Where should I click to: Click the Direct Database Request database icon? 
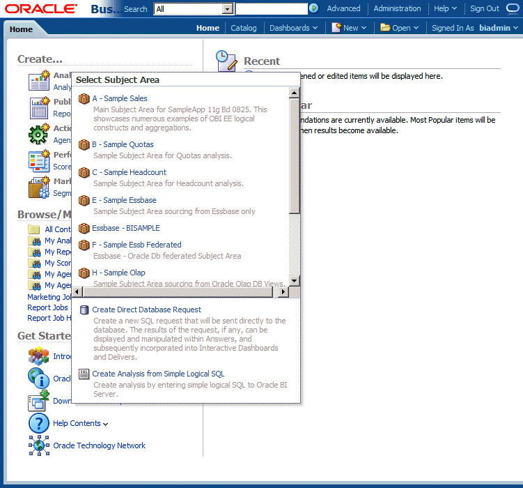[x=84, y=310]
